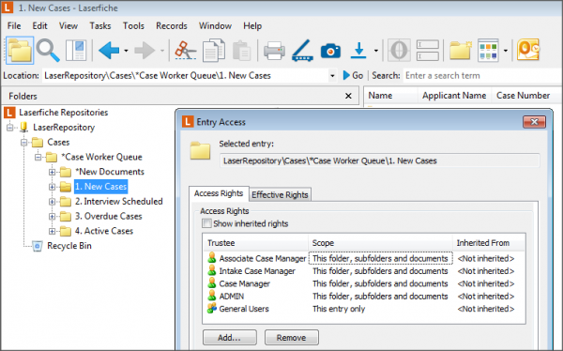The width and height of the screenshot is (563, 351).
Task: Print with the printer icon
Action: point(274,51)
